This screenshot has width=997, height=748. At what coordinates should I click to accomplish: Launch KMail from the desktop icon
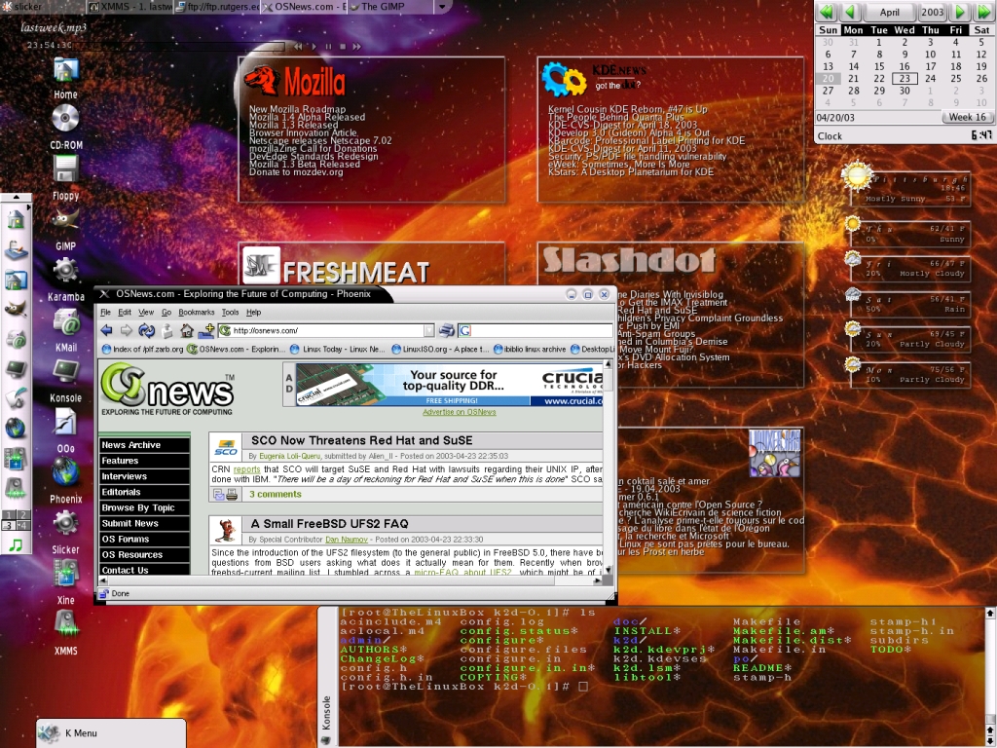click(65, 321)
